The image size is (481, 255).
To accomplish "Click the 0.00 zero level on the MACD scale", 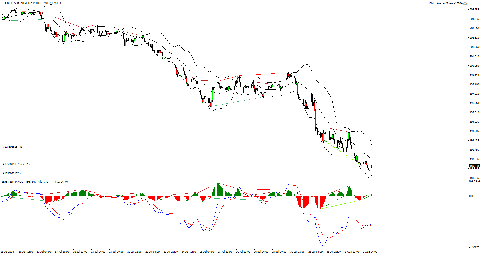I will [472, 196].
